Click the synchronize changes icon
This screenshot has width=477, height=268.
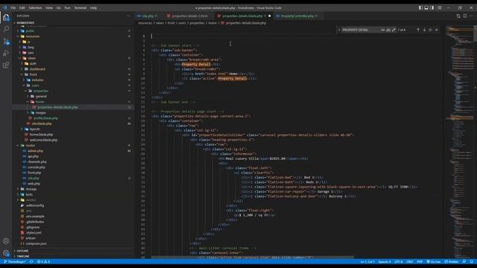(31, 261)
